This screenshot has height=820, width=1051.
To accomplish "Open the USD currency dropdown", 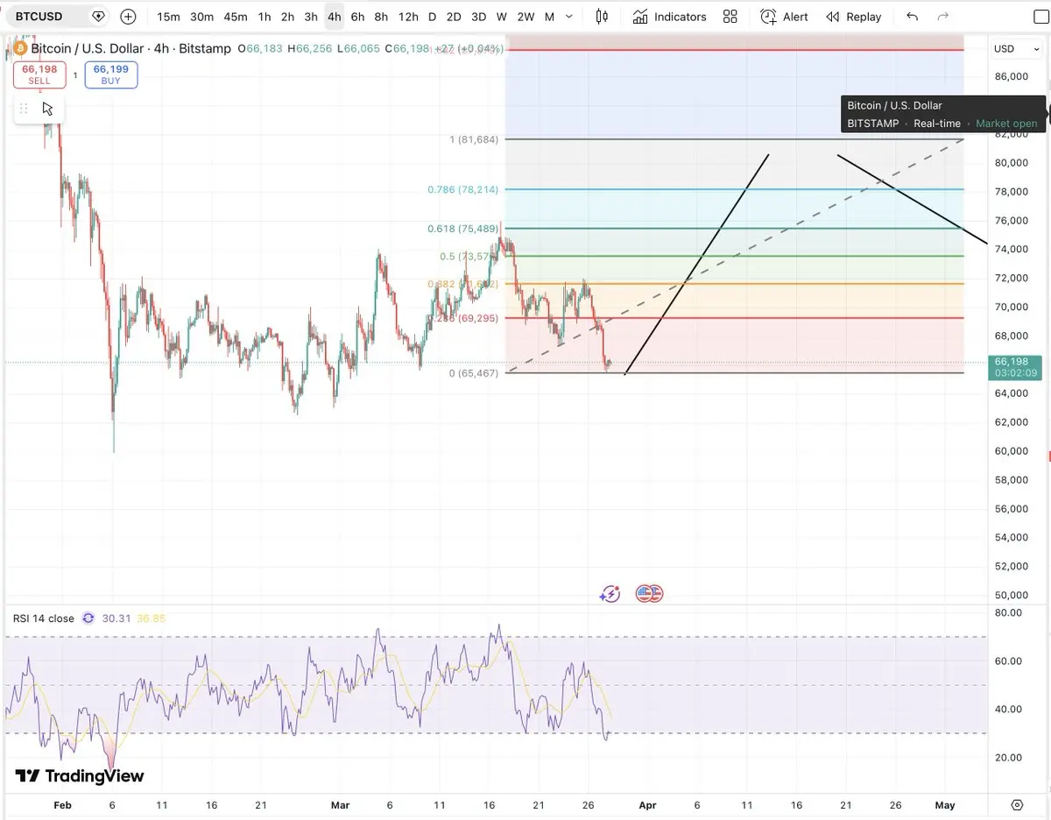I will pos(1015,48).
